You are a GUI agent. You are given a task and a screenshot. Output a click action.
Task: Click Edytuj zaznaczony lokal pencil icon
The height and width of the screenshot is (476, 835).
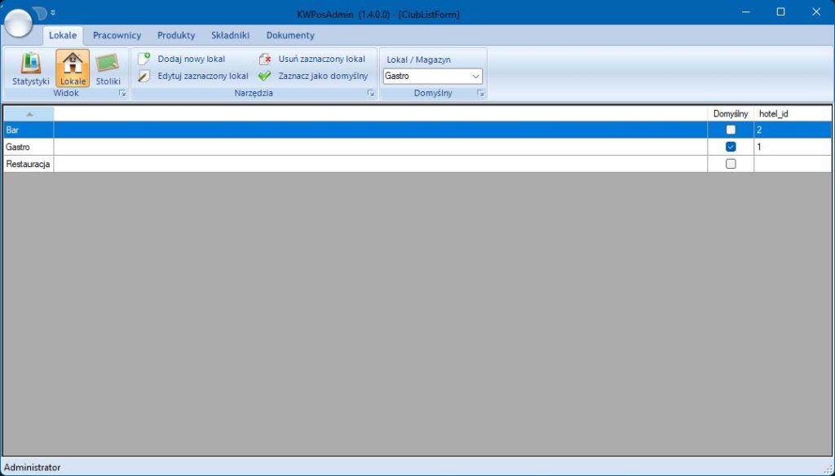point(144,76)
